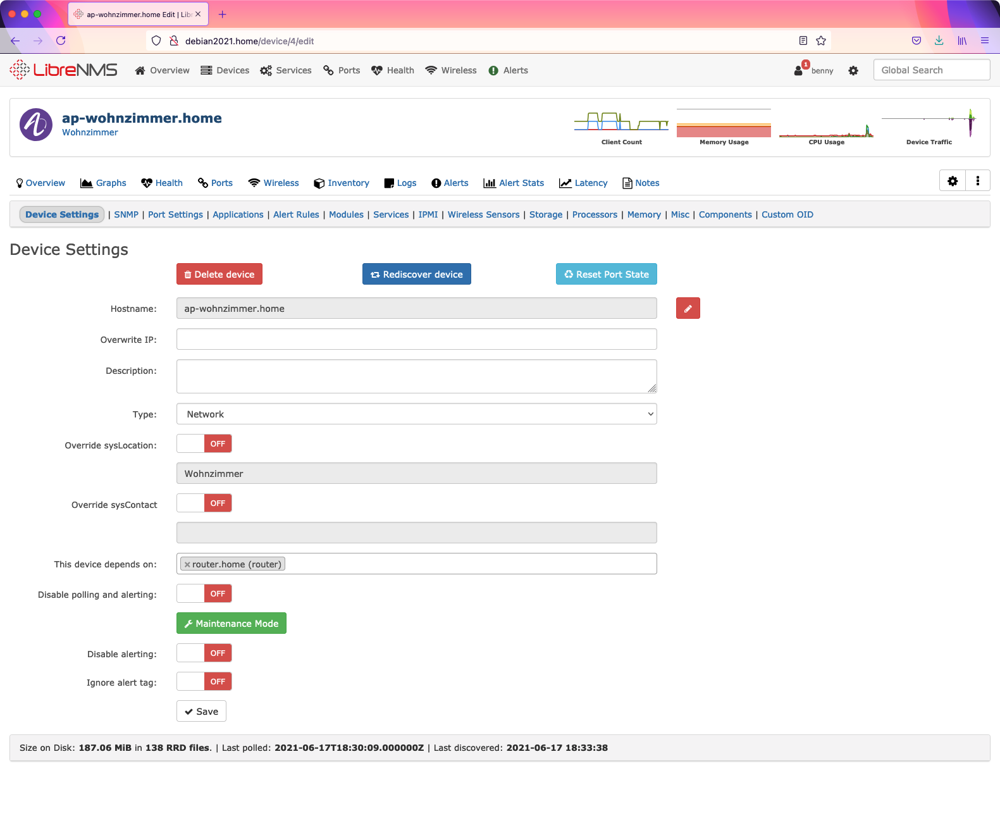
Task: Open the vertical three-dot device menu
Action: click(977, 181)
